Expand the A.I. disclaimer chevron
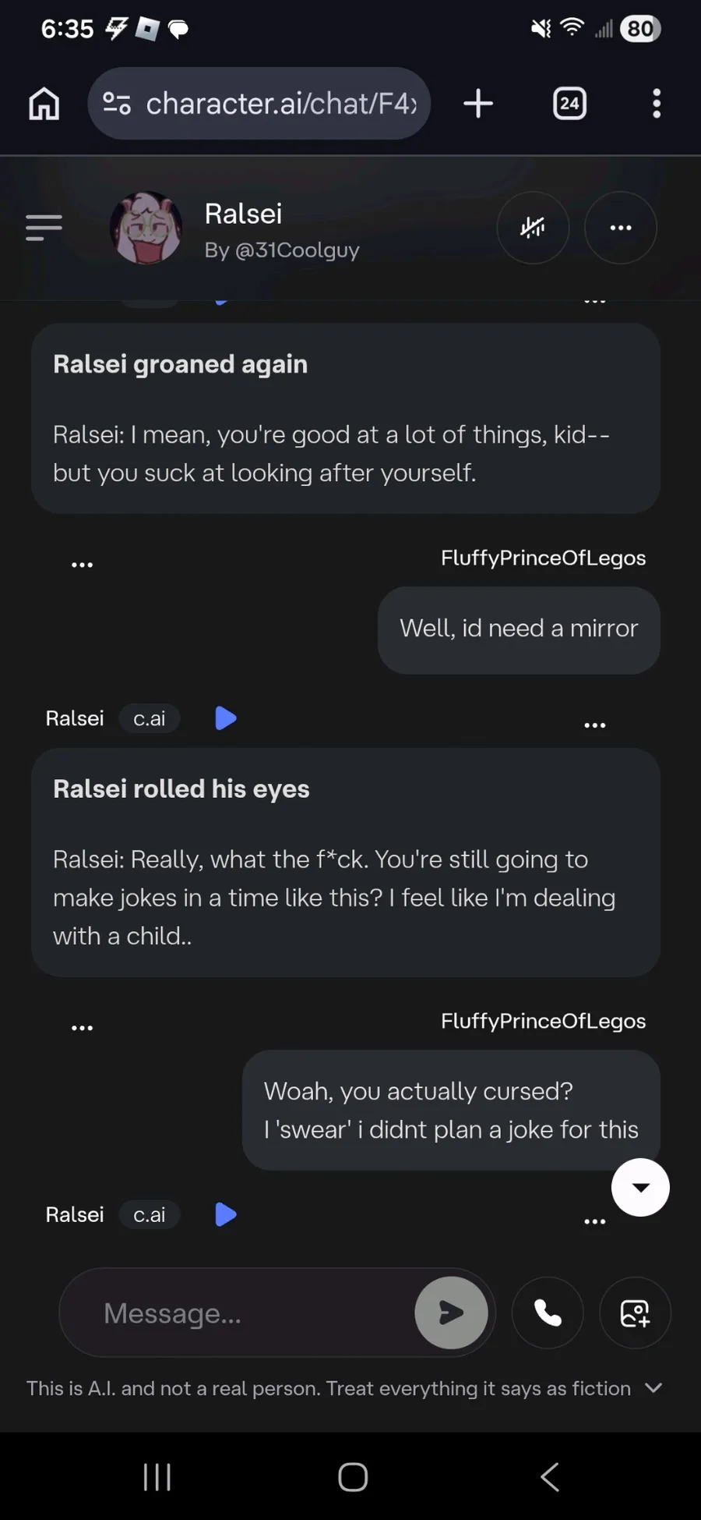The image size is (701, 1520). (654, 1388)
